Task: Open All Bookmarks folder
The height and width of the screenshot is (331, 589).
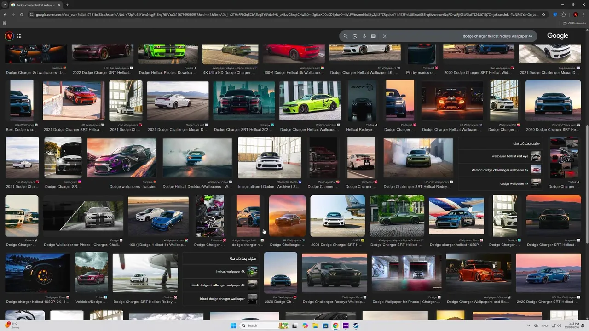Action: (x=574, y=23)
